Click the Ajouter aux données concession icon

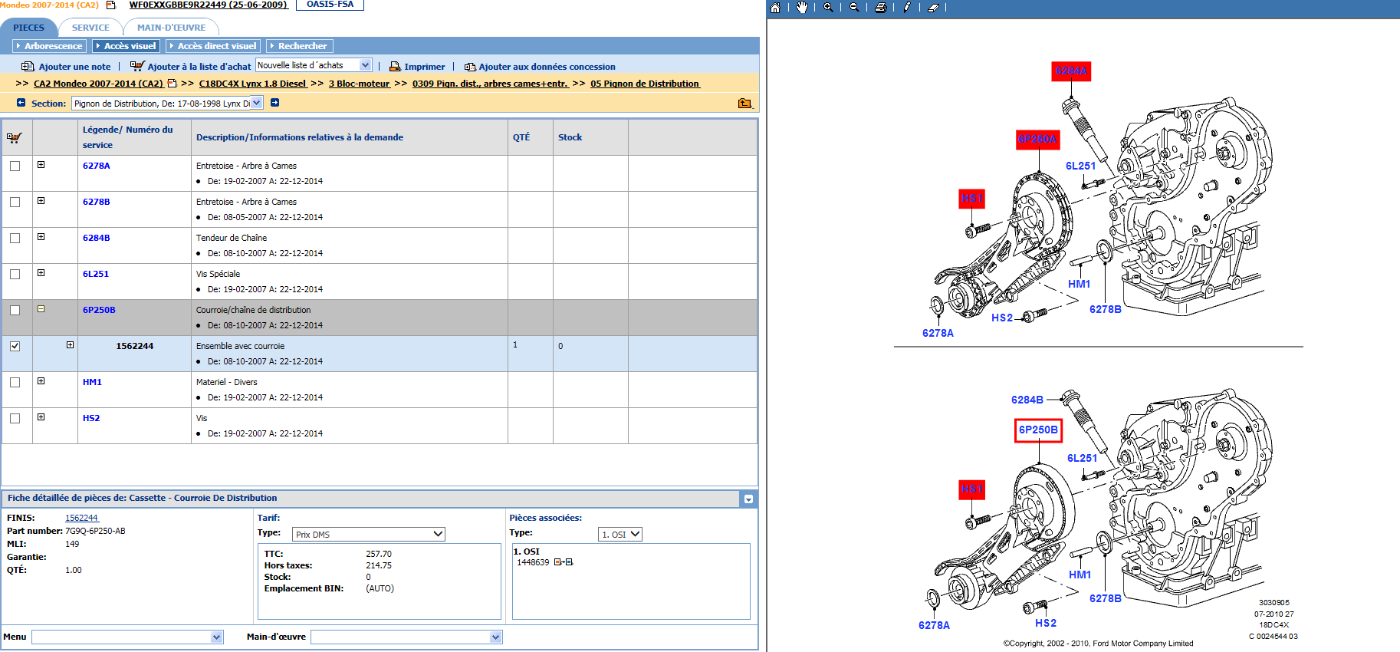470,67
